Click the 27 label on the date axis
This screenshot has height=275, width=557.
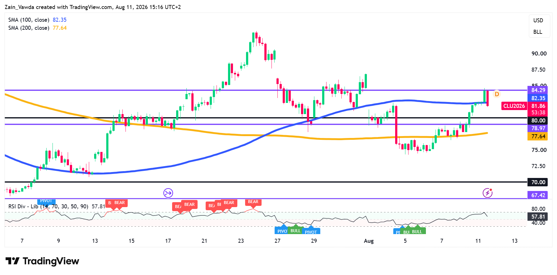[277, 241]
